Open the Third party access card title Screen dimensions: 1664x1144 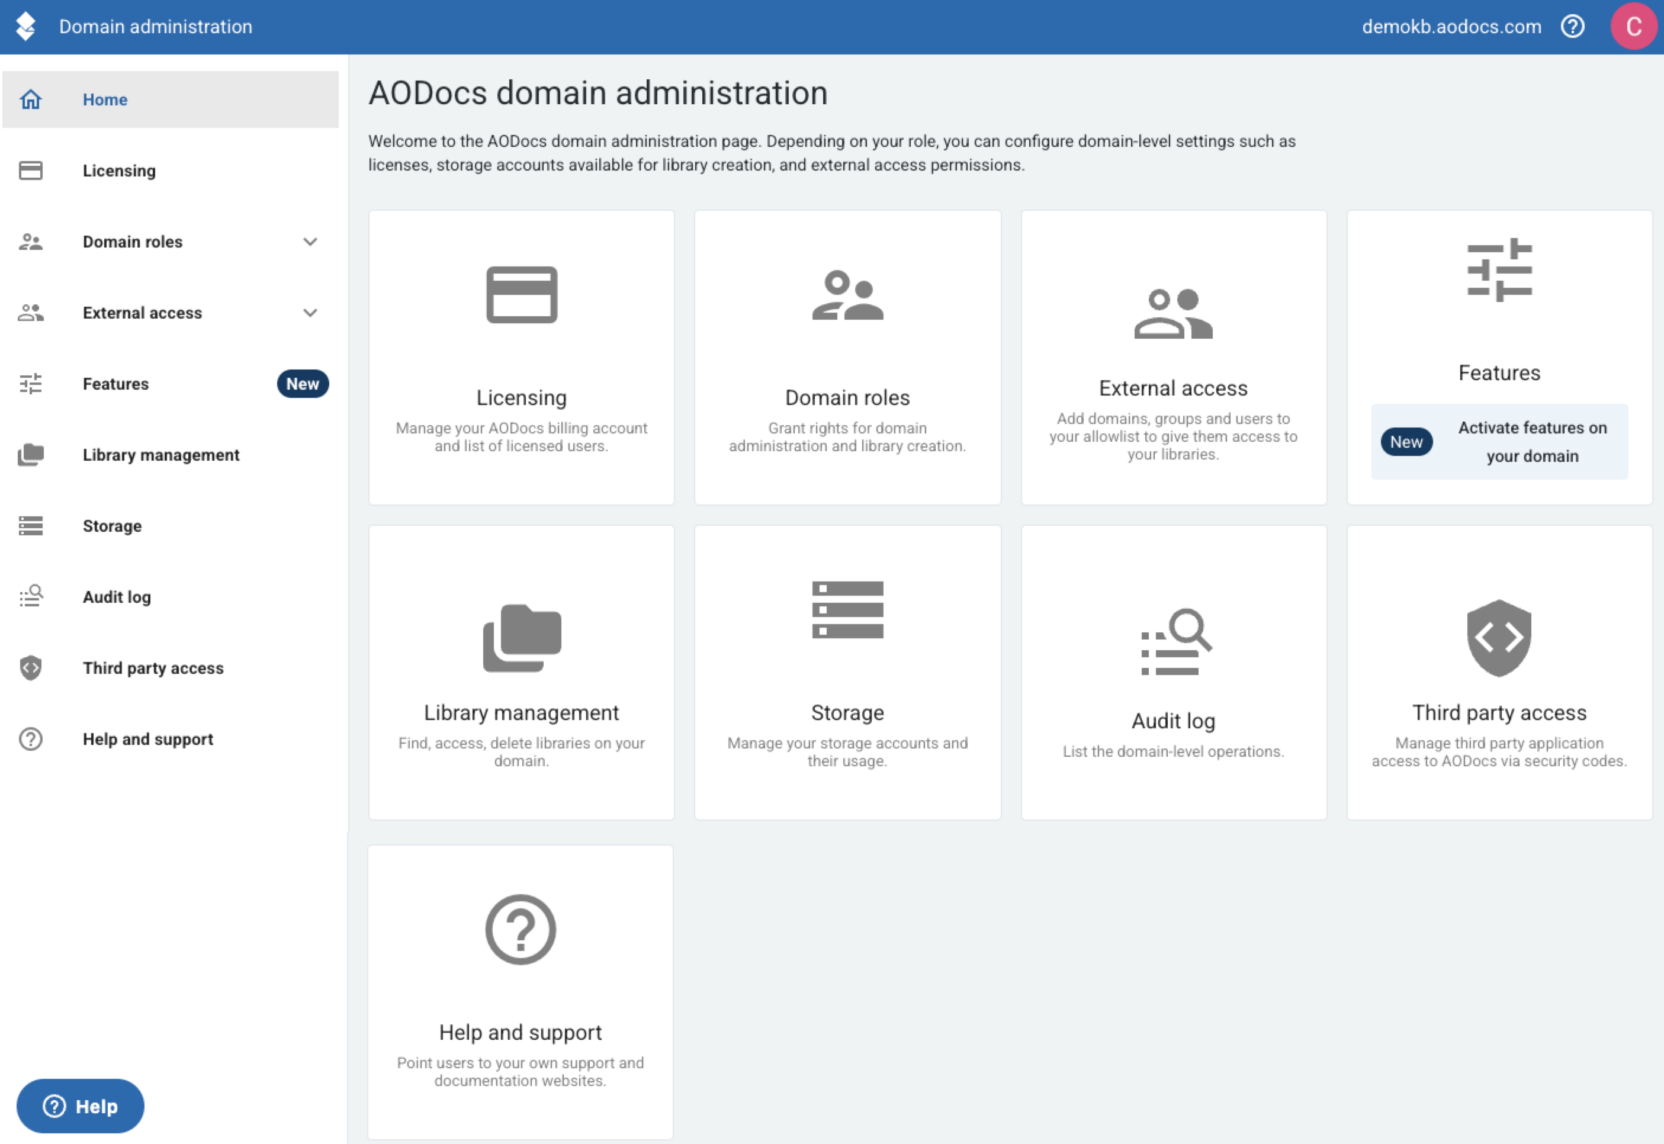point(1499,712)
